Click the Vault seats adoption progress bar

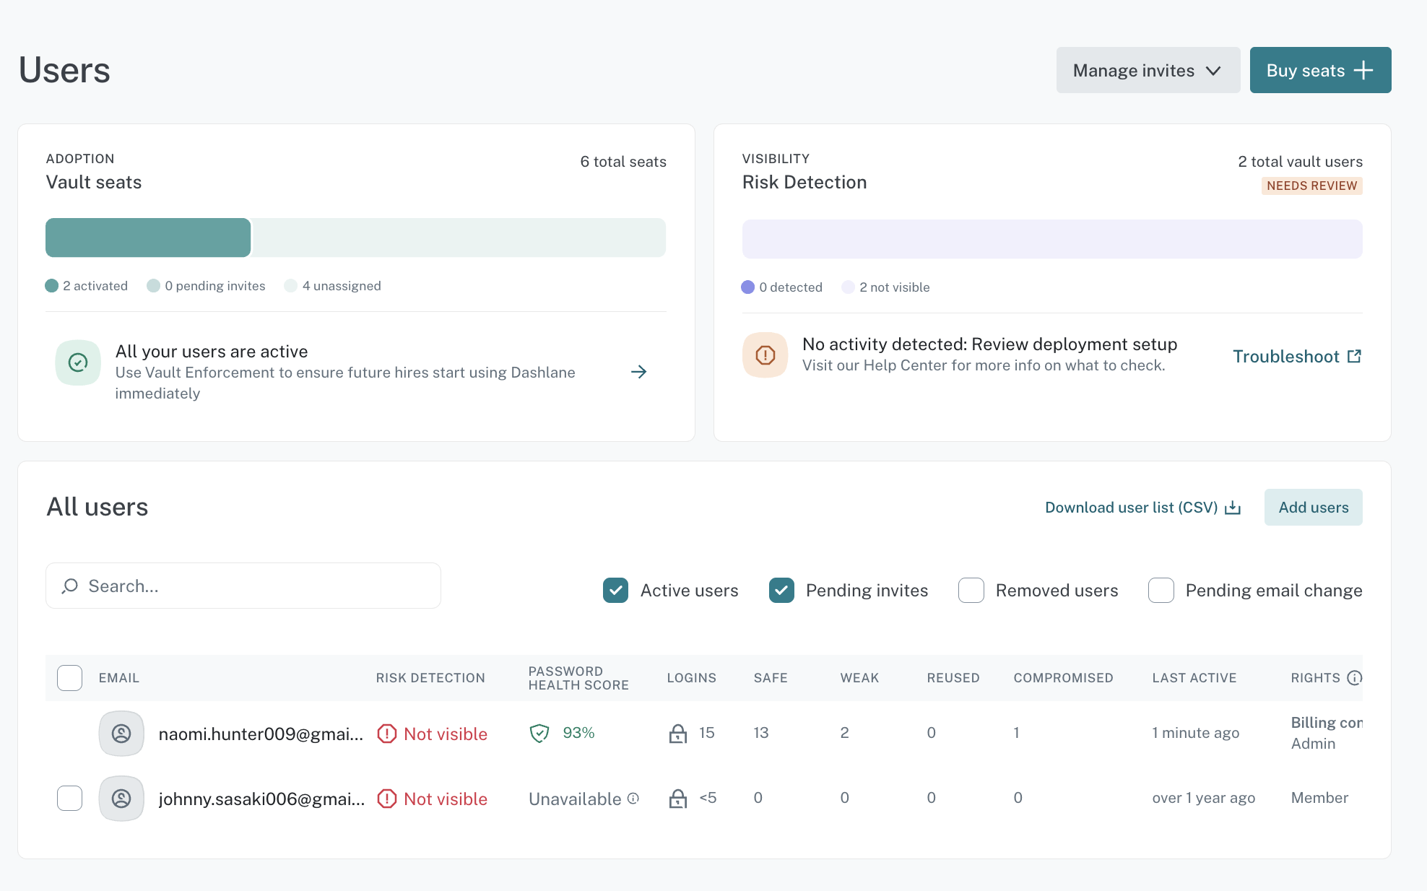pos(355,238)
